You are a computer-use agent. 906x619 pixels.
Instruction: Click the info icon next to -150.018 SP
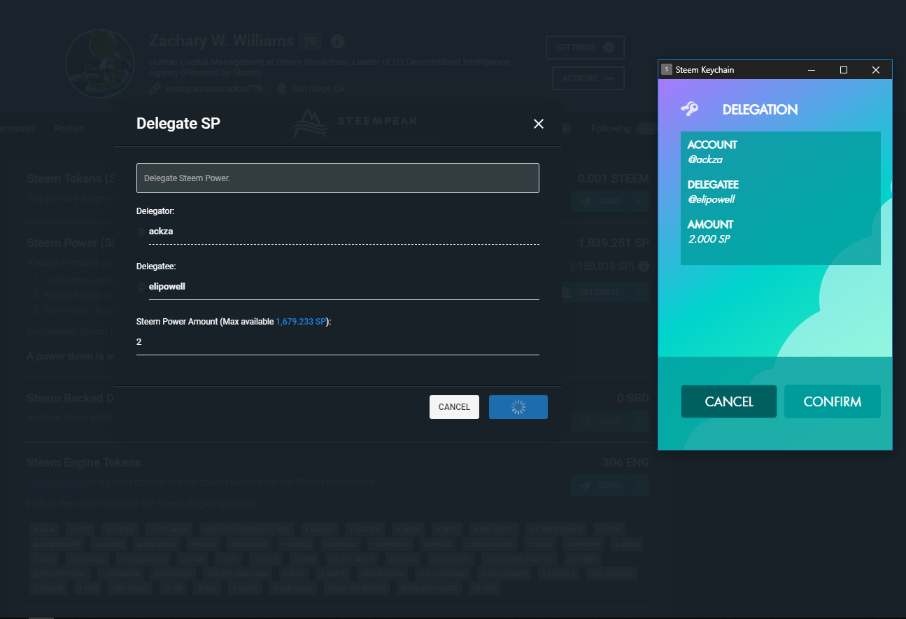[644, 266]
